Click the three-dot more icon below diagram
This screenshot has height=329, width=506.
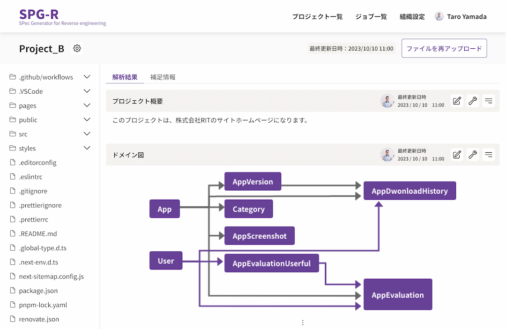[x=303, y=322]
